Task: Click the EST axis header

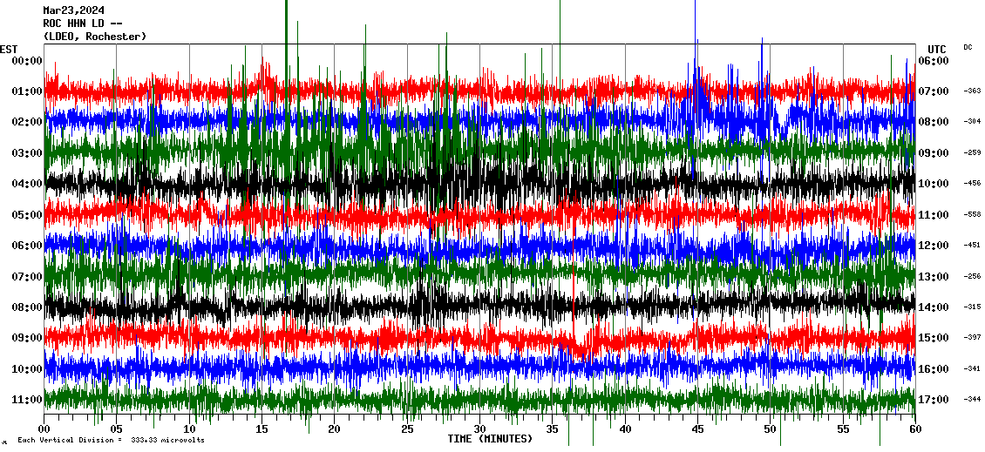Action: click(9, 49)
